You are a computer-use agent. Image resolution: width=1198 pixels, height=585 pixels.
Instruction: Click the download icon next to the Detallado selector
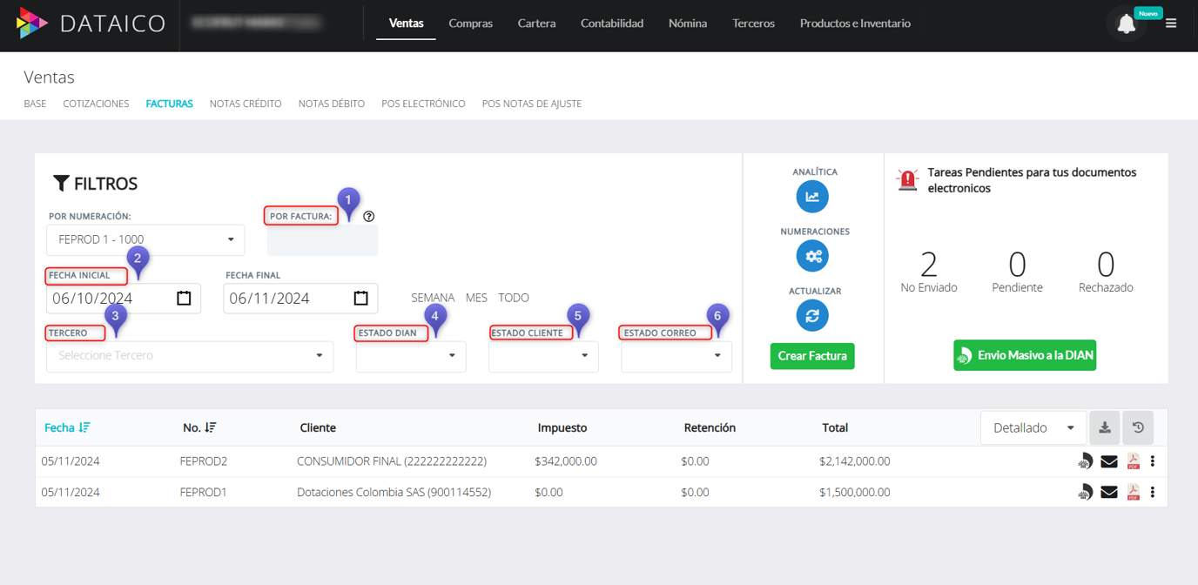point(1104,427)
